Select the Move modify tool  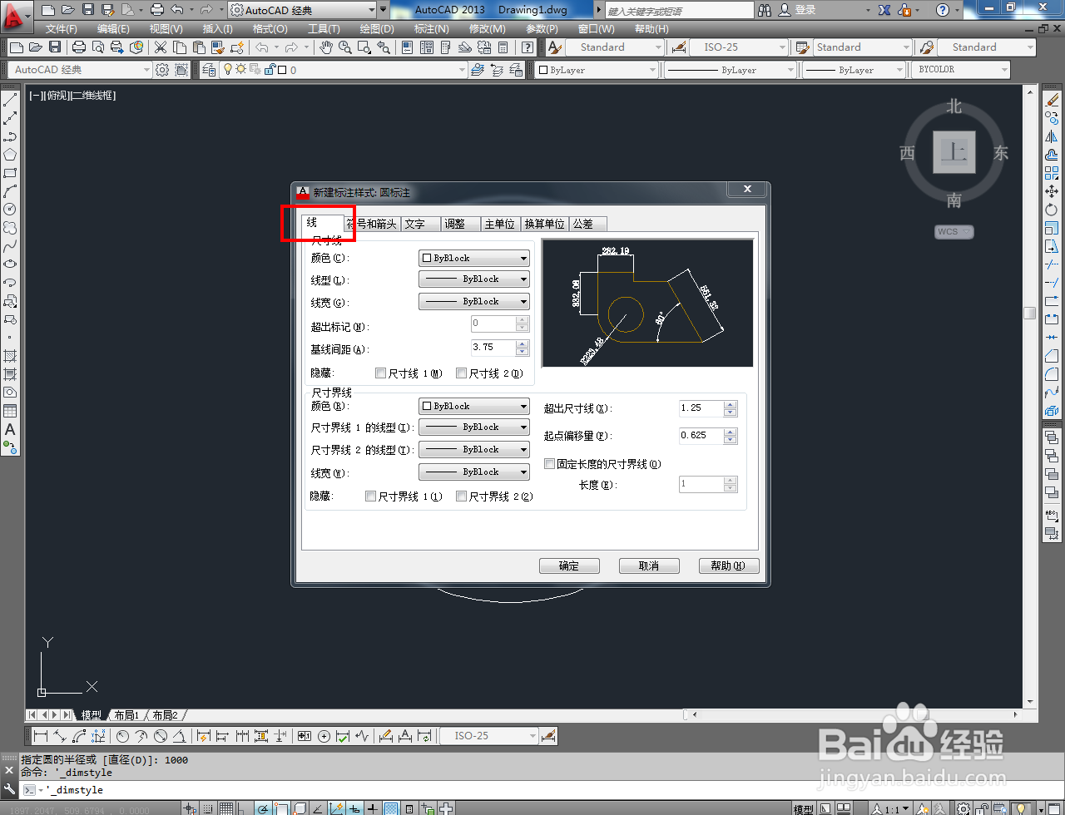[x=1052, y=191]
